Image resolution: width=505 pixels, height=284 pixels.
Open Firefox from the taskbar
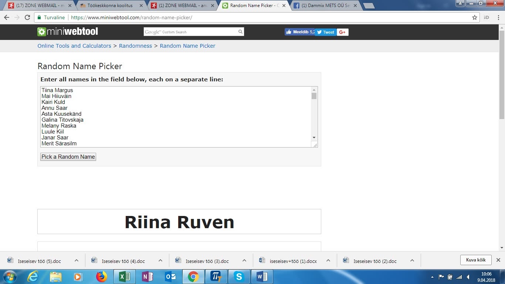(x=101, y=277)
